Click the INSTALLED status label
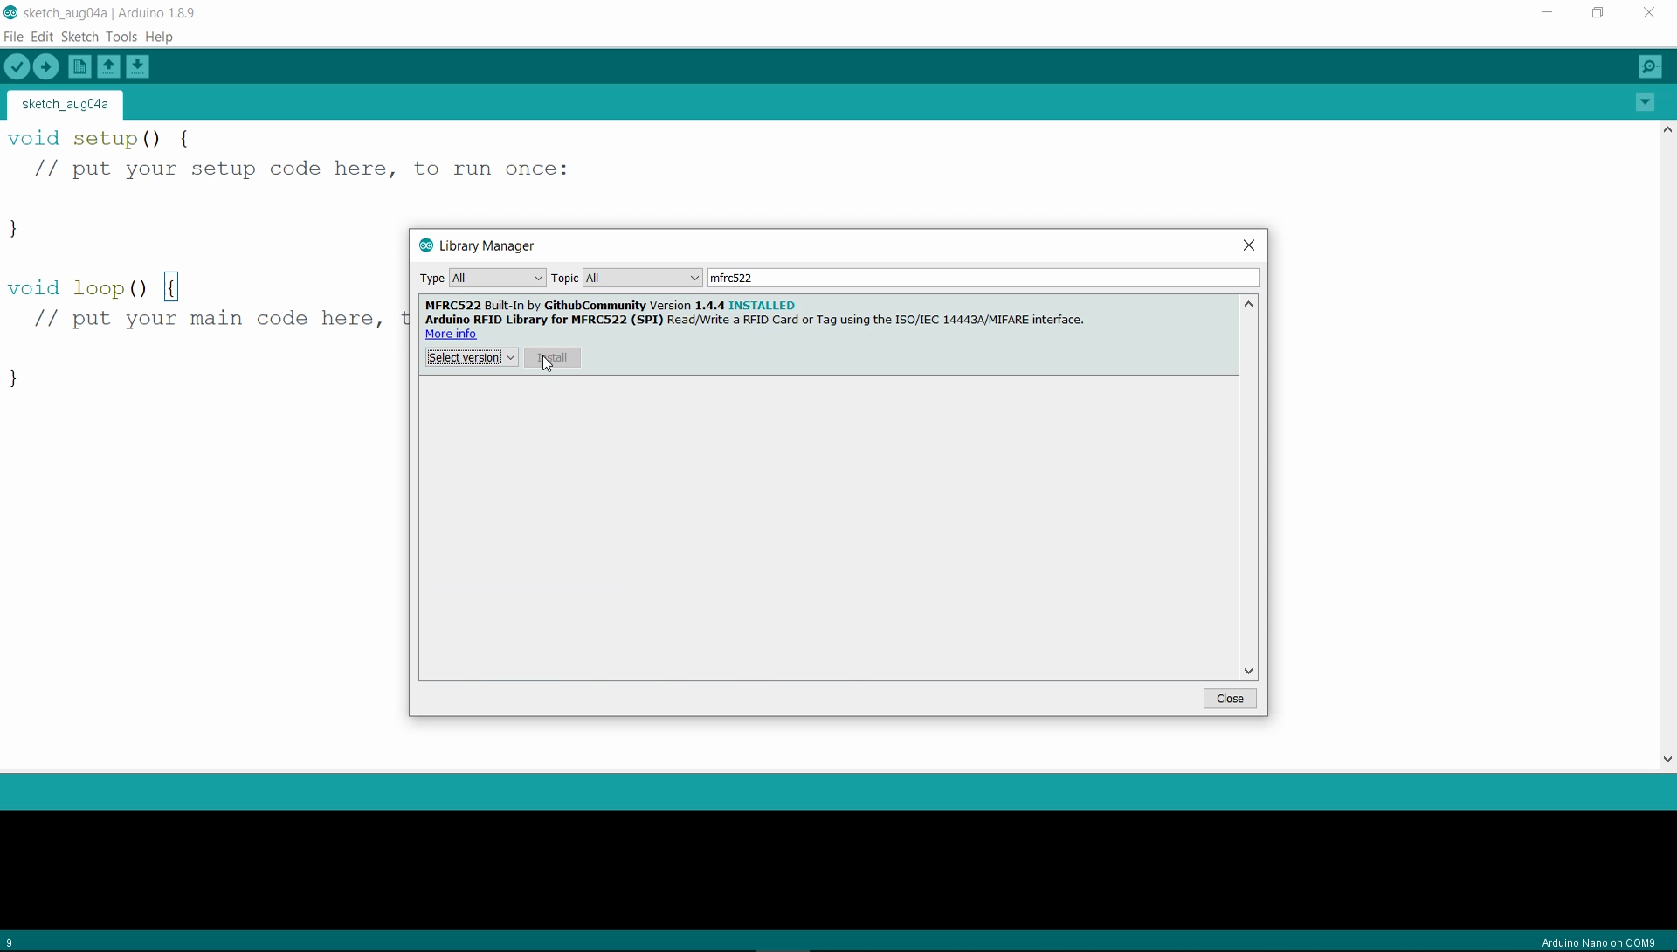The width and height of the screenshot is (1677, 952). [762, 306]
